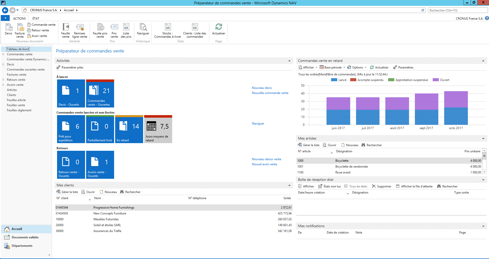Image resolution: width=489 pixels, height=259 pixels.
Task: Open Jours moyens de retard tile
Action: point(158,129)
